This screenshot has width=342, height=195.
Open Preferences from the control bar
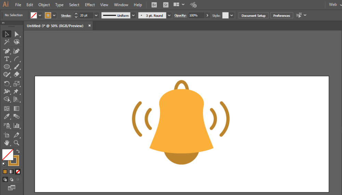tap(281, 15)
